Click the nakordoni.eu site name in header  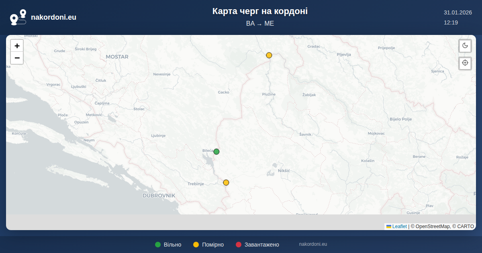(x=53, y=17)
